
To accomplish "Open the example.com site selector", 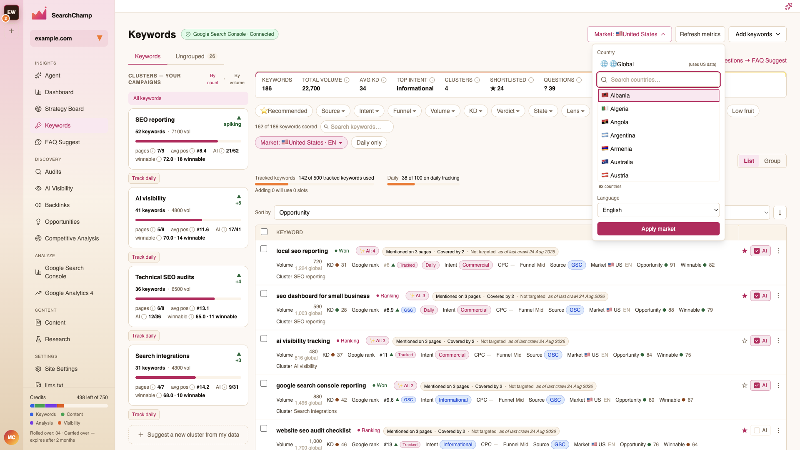I will 69,38.
